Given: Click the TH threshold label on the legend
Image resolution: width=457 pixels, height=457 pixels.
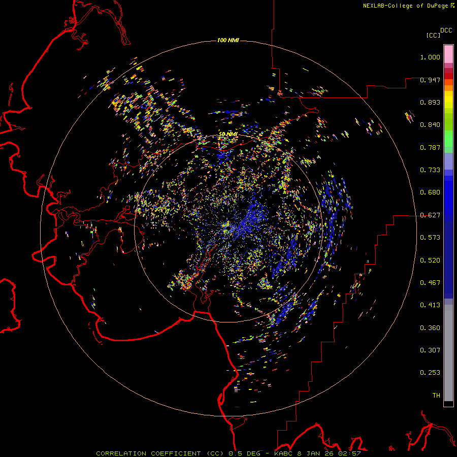Looking at the screenshot, I should pos(436,396).
